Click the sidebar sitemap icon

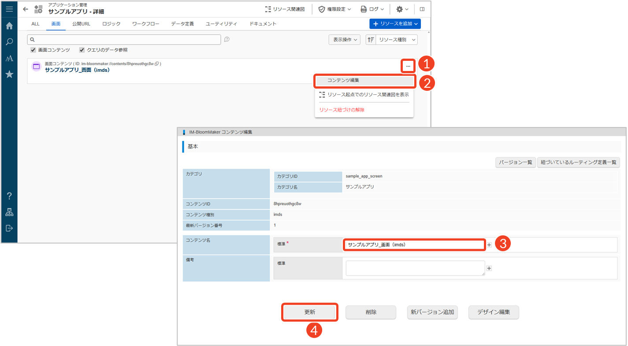point(9,212)
